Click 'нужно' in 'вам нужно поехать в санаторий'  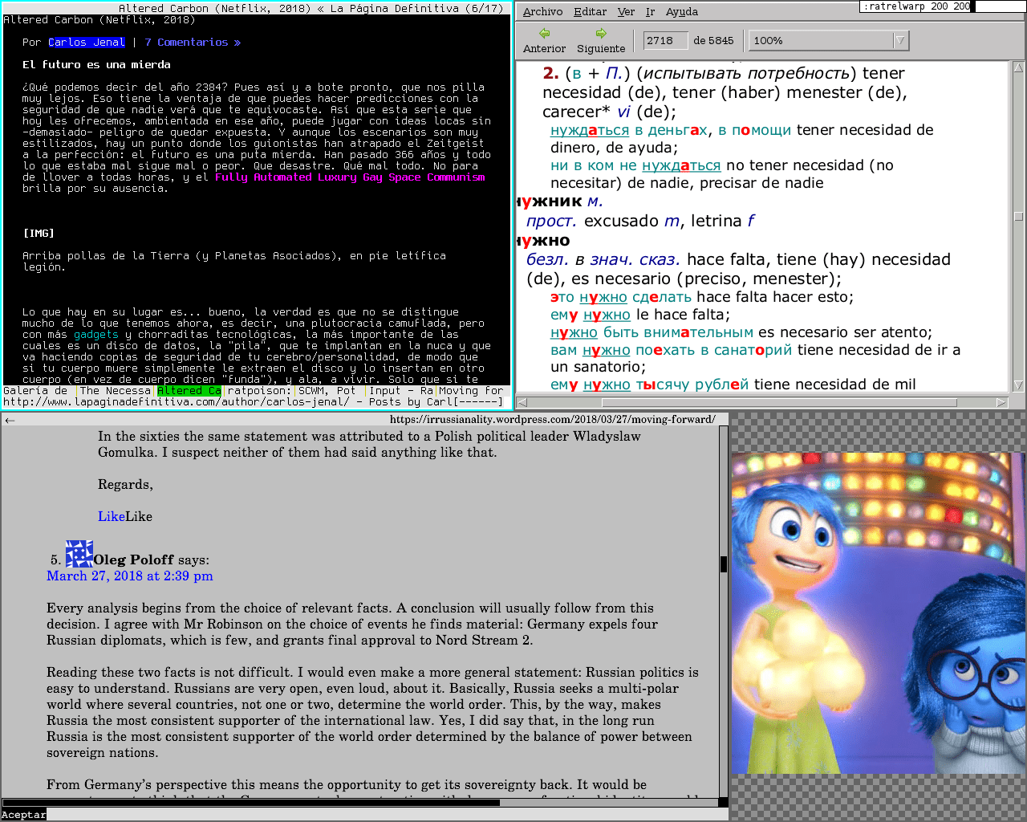point(607,350)
